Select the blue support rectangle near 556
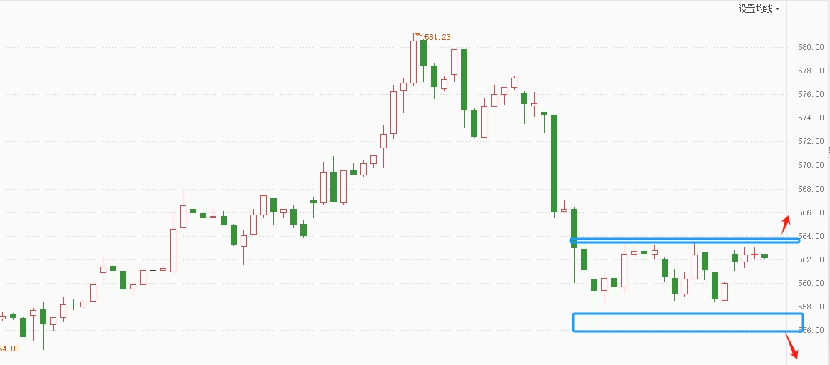The height and width of the screenshot is (365, 830). pos(688,323)
